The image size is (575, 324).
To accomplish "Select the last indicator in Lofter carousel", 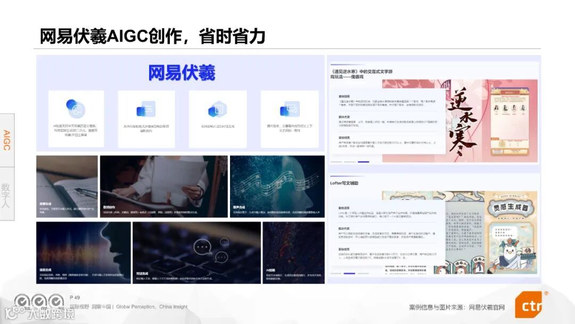I will (363, 273).
